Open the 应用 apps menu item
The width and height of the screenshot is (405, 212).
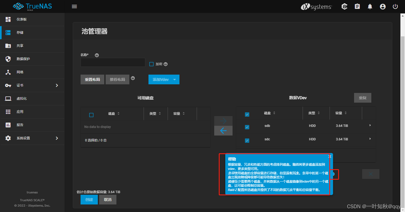click(32, 112)
